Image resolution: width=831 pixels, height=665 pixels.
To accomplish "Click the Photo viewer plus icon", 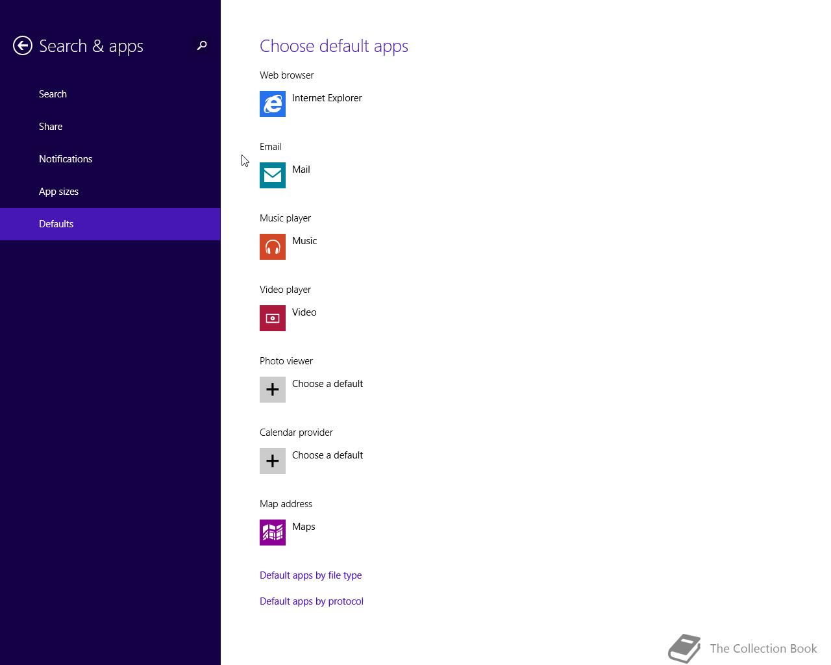I will point(273,390).
